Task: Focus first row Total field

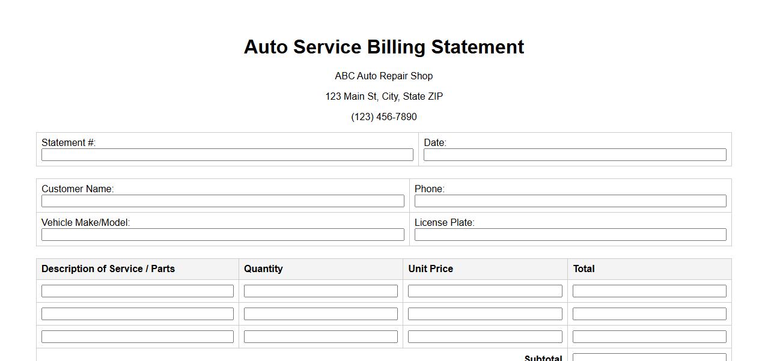Action: point(649,291)
